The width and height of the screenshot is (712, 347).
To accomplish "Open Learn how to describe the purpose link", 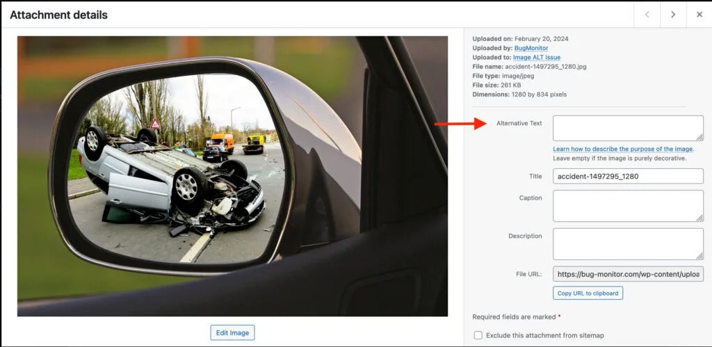I will click(623, 149).
